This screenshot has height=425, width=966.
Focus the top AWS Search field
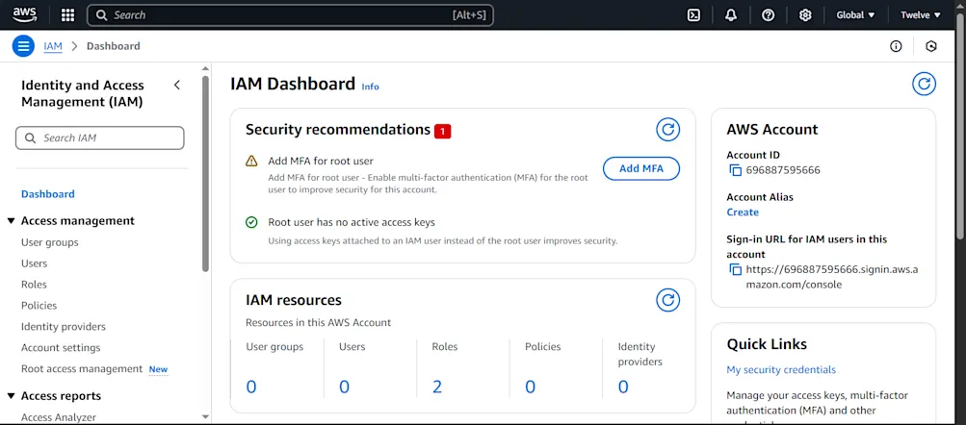(x=290, y=15)
